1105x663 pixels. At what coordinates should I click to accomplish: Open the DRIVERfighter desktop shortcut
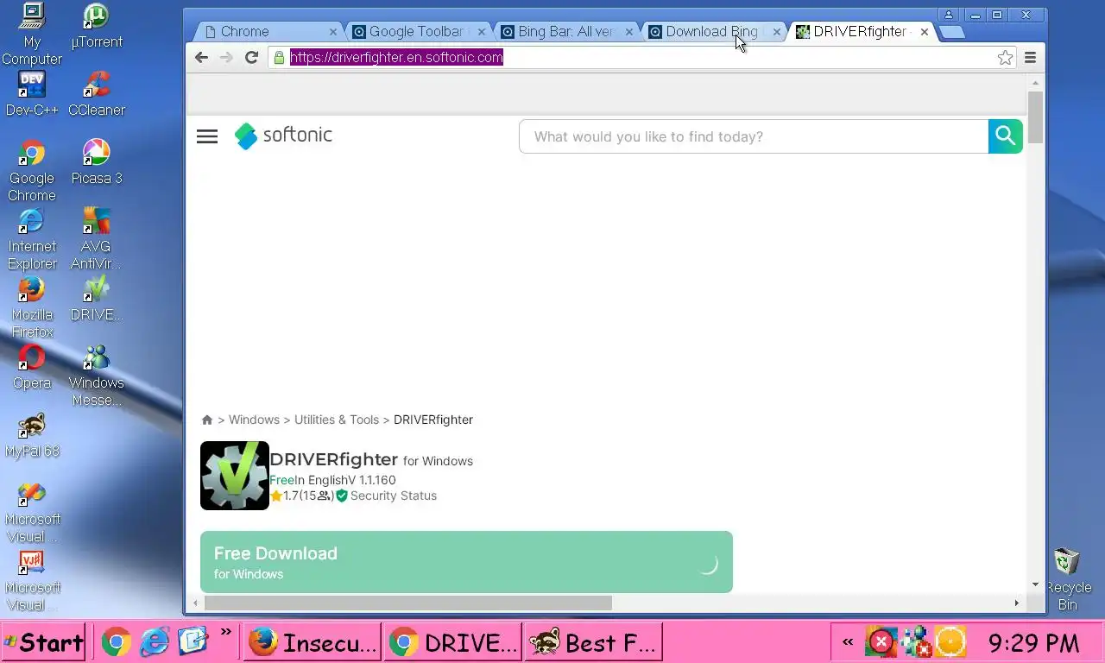click(x=96, y=299)
